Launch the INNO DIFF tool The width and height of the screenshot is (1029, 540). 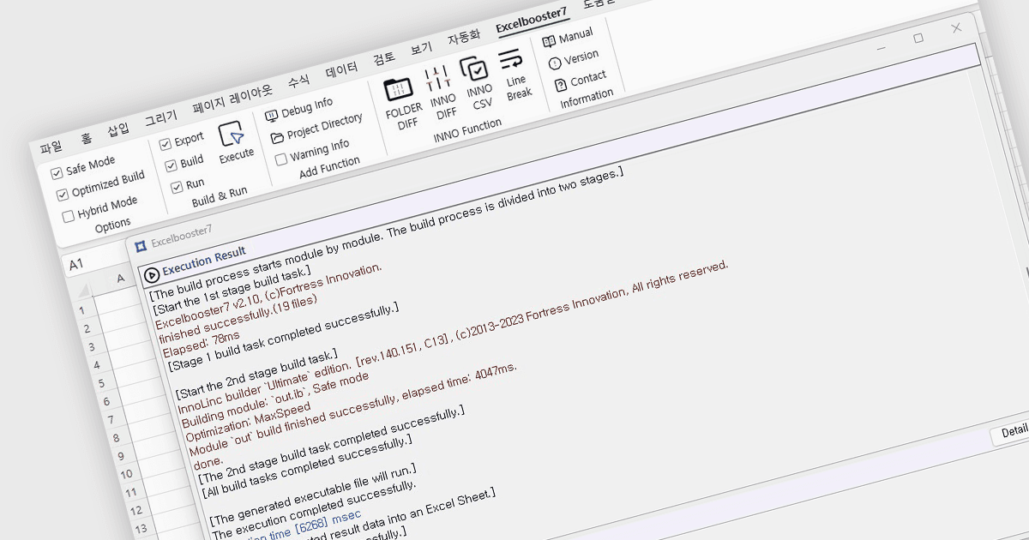point(440,91)
